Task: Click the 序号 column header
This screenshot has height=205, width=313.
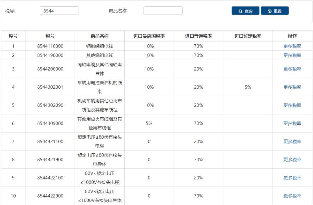Action: [x=13, y=36]
